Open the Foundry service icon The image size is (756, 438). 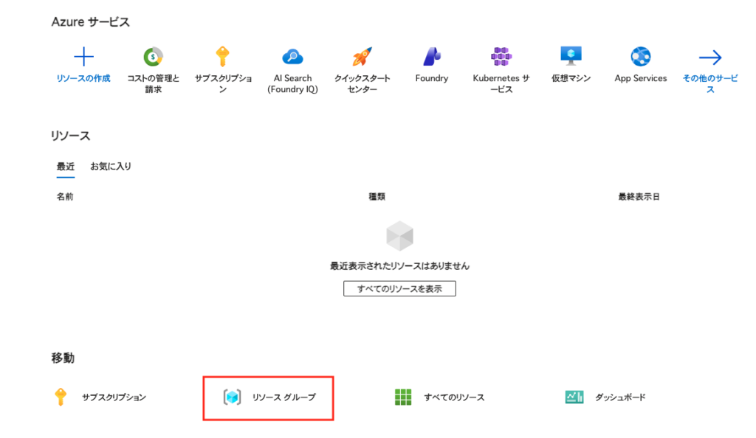[431, 57]
